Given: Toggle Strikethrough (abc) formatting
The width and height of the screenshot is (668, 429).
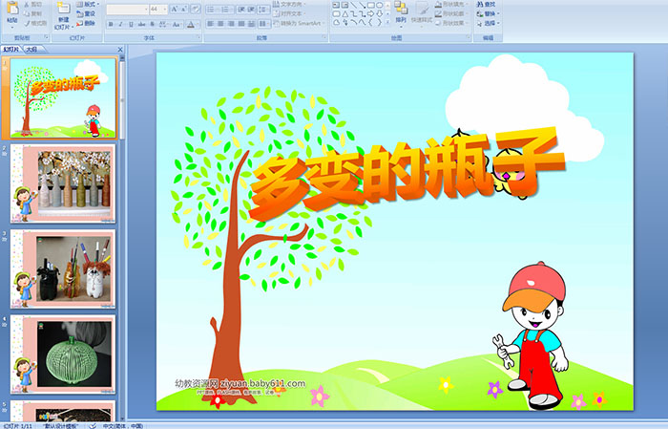Looking at the screenshot, I should pyautogui.click(x=141, y=24).
